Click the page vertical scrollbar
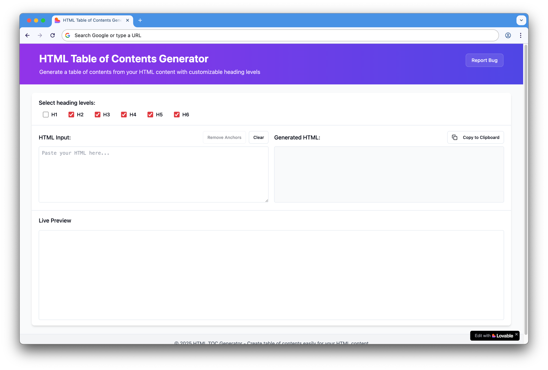Image resolution: width=548 pixels, height=370 pixels. coord(526,189)
